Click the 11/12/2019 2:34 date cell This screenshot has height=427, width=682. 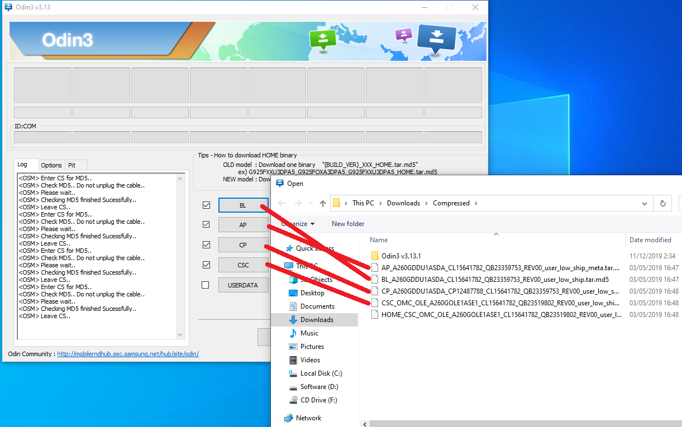[x=652, y=256]
